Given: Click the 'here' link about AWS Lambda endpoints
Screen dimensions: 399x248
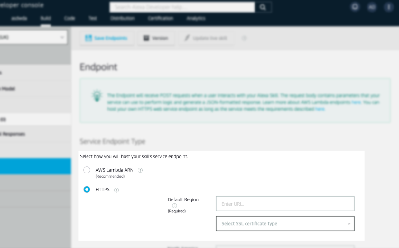Looking at the screenshot, I should point(356,102).
